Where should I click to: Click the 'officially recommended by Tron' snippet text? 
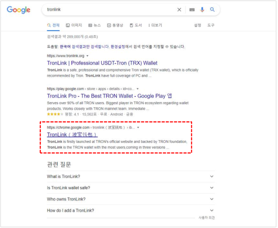[123, 73]
